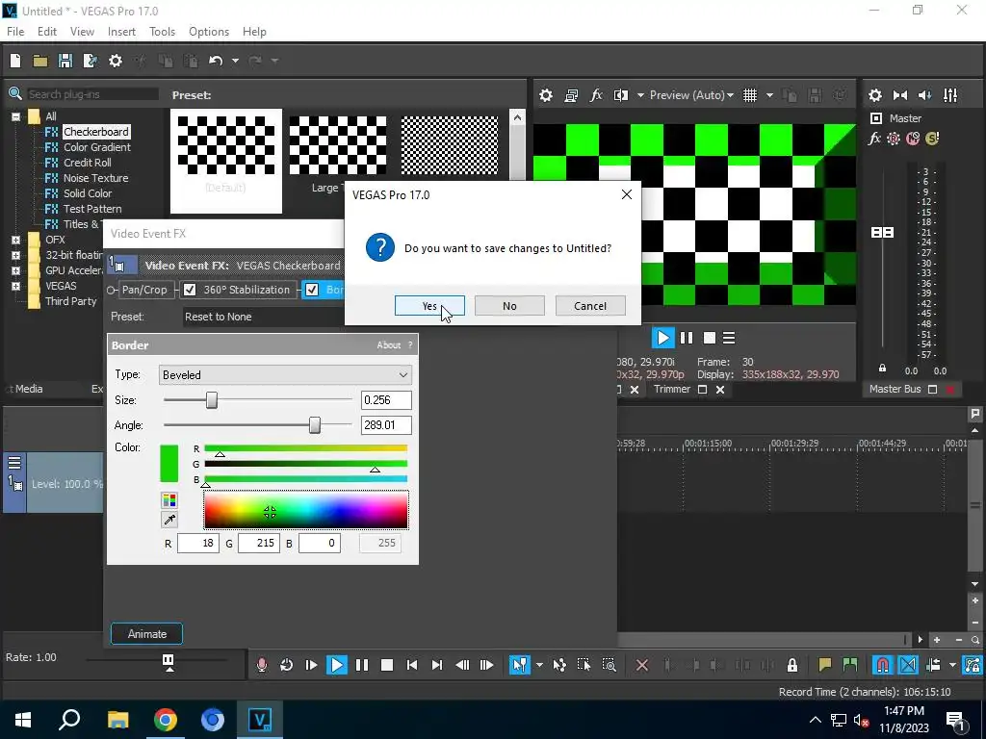Toggle the Border effect checkbox
986x739 pixels.
pyautogui.click(x=311, y=290)
